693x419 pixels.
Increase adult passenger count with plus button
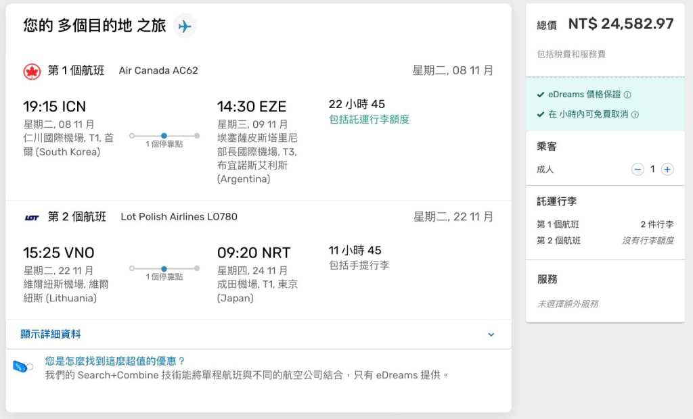(x=667, y=170)
